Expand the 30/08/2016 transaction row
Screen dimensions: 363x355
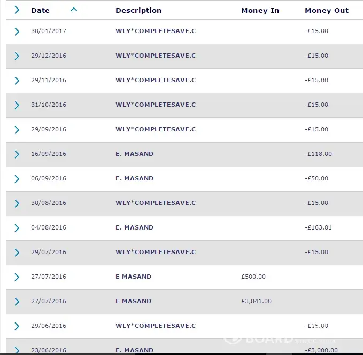point(17,203)
